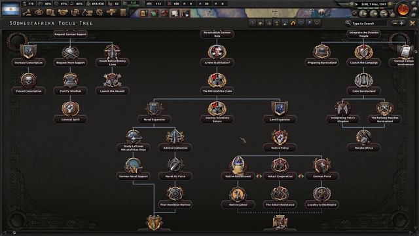Select the Retake Africa focus
Image resolution: width=419 pixels, height=236 pixels.
pyautogui.click(x=364, y=140)
